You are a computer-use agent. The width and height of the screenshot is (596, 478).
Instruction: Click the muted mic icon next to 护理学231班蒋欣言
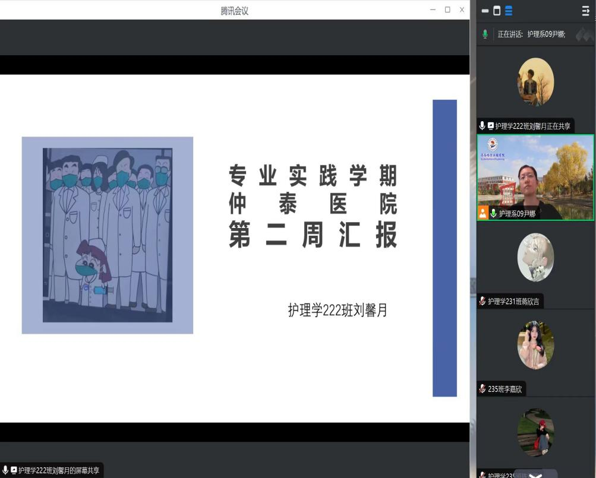pyautogui.click(x=483, y=302)
